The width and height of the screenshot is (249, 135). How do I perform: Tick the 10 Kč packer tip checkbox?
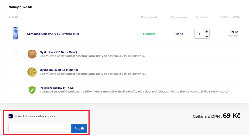[16, 54]
